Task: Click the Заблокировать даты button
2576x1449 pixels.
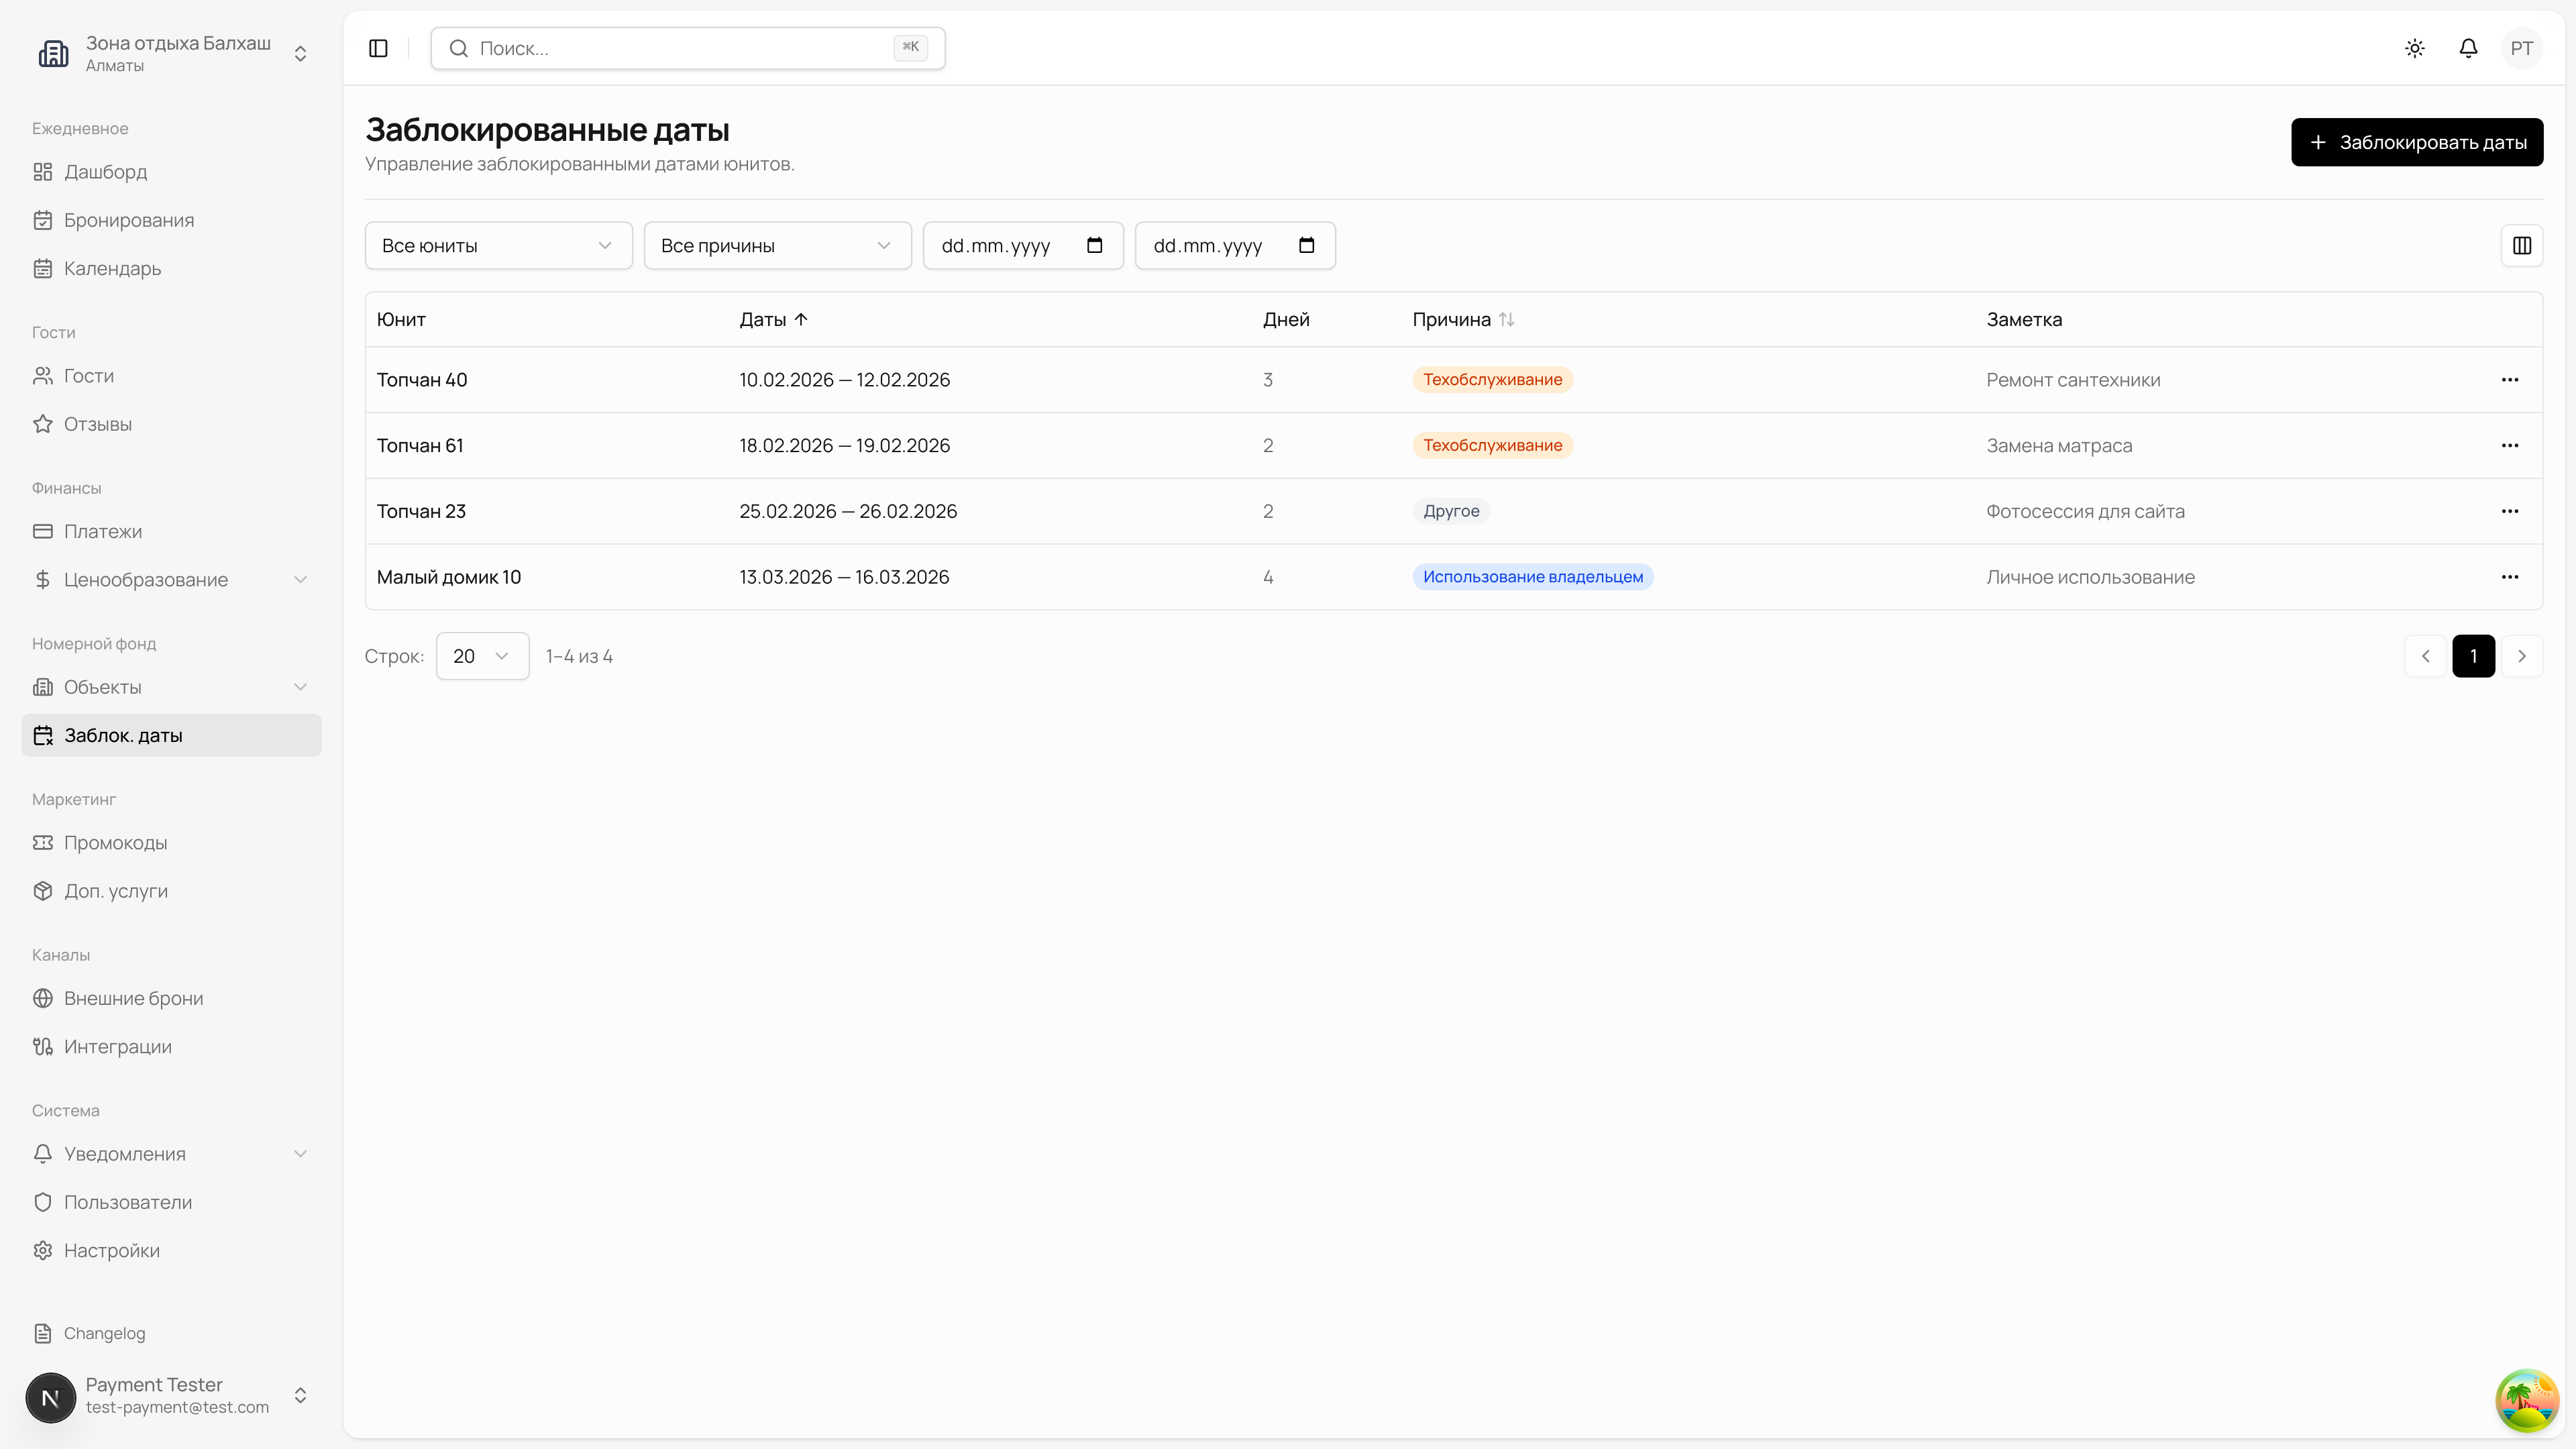Action: [x=2416, y=142]
